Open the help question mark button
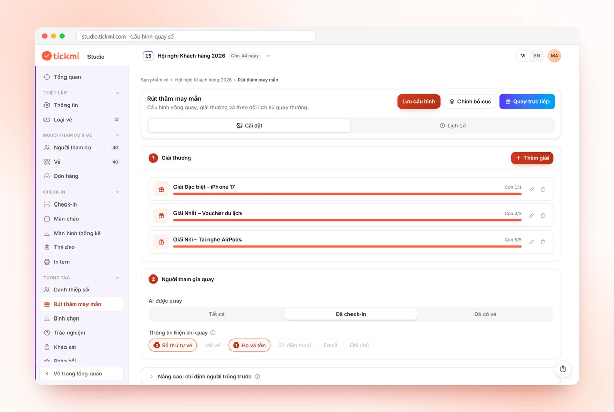 pos(563,369)
